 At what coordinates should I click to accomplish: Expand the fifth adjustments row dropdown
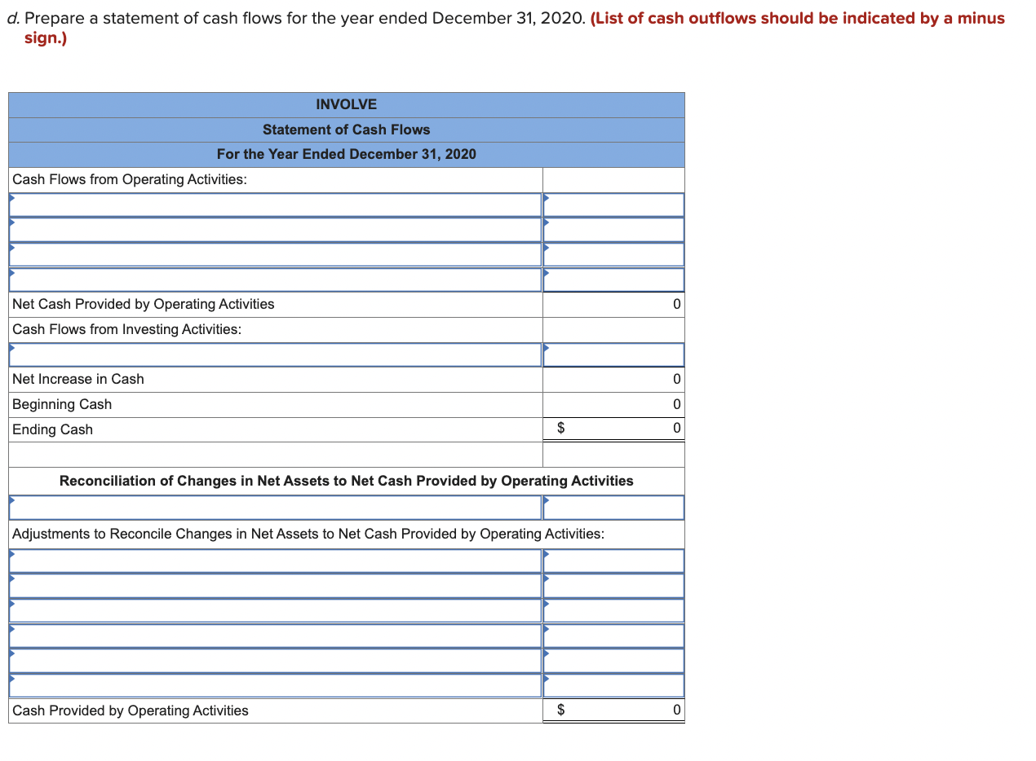coord(274,660)
